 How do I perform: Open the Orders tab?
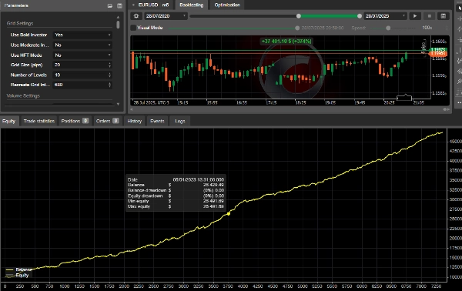pyautogui.click(x=107, y=121)
